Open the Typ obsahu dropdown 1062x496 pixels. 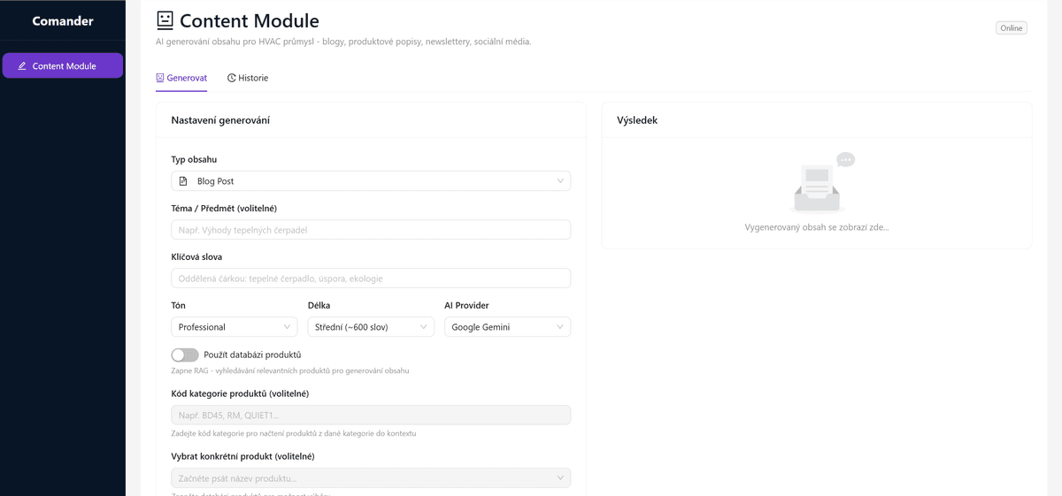371,181
